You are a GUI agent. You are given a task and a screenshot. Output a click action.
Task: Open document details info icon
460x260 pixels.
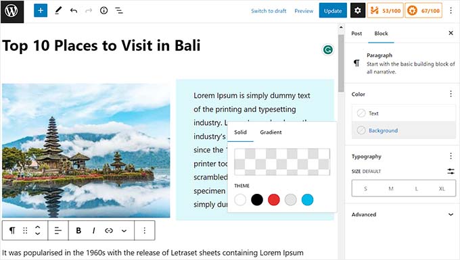(x=104, y=11)
